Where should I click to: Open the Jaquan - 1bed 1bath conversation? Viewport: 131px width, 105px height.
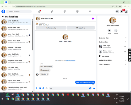tap(16, 82)
